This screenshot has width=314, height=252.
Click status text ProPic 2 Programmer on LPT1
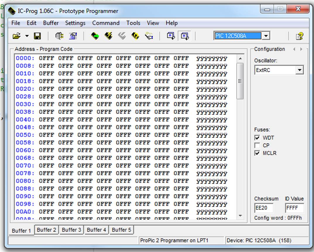tap(174, 240)
